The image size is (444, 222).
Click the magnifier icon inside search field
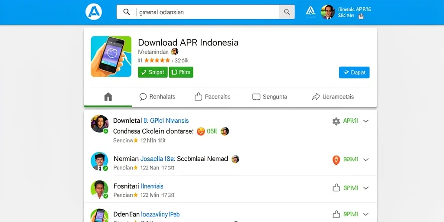[x=127, y=12]
